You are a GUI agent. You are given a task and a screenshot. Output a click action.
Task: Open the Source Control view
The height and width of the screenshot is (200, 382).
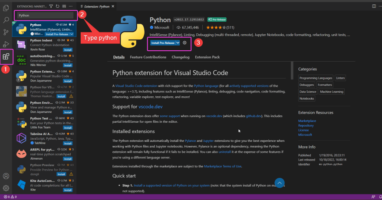click(x=6, y=32)
